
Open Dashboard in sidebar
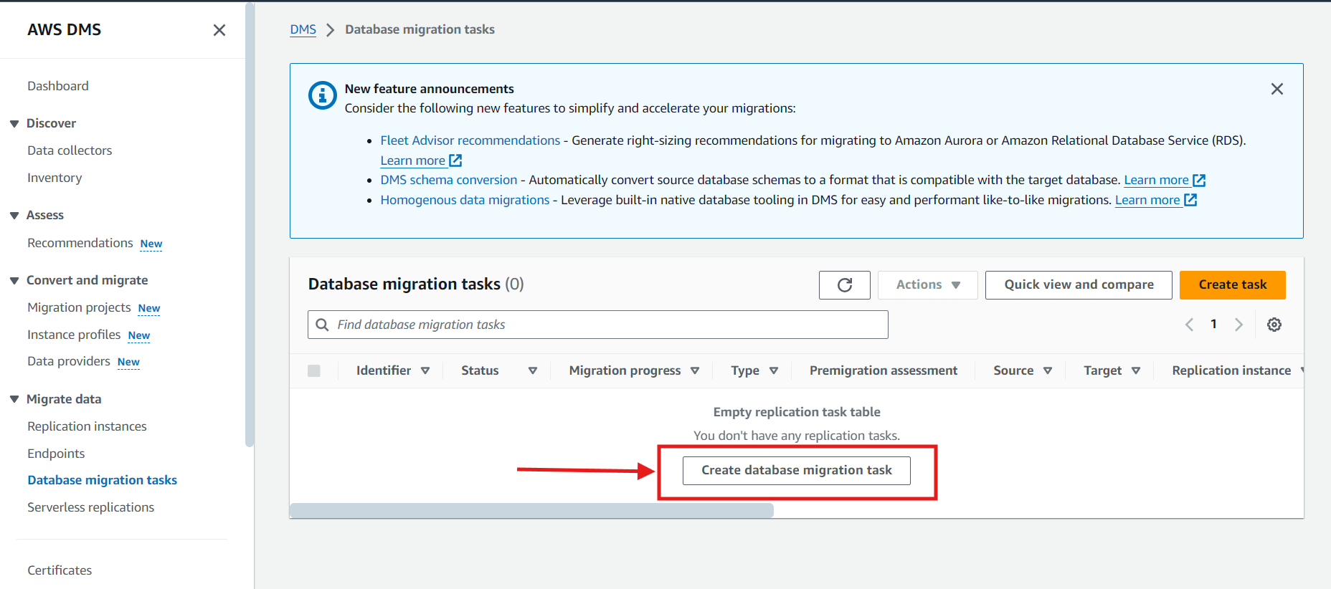[x=58, y=86]
